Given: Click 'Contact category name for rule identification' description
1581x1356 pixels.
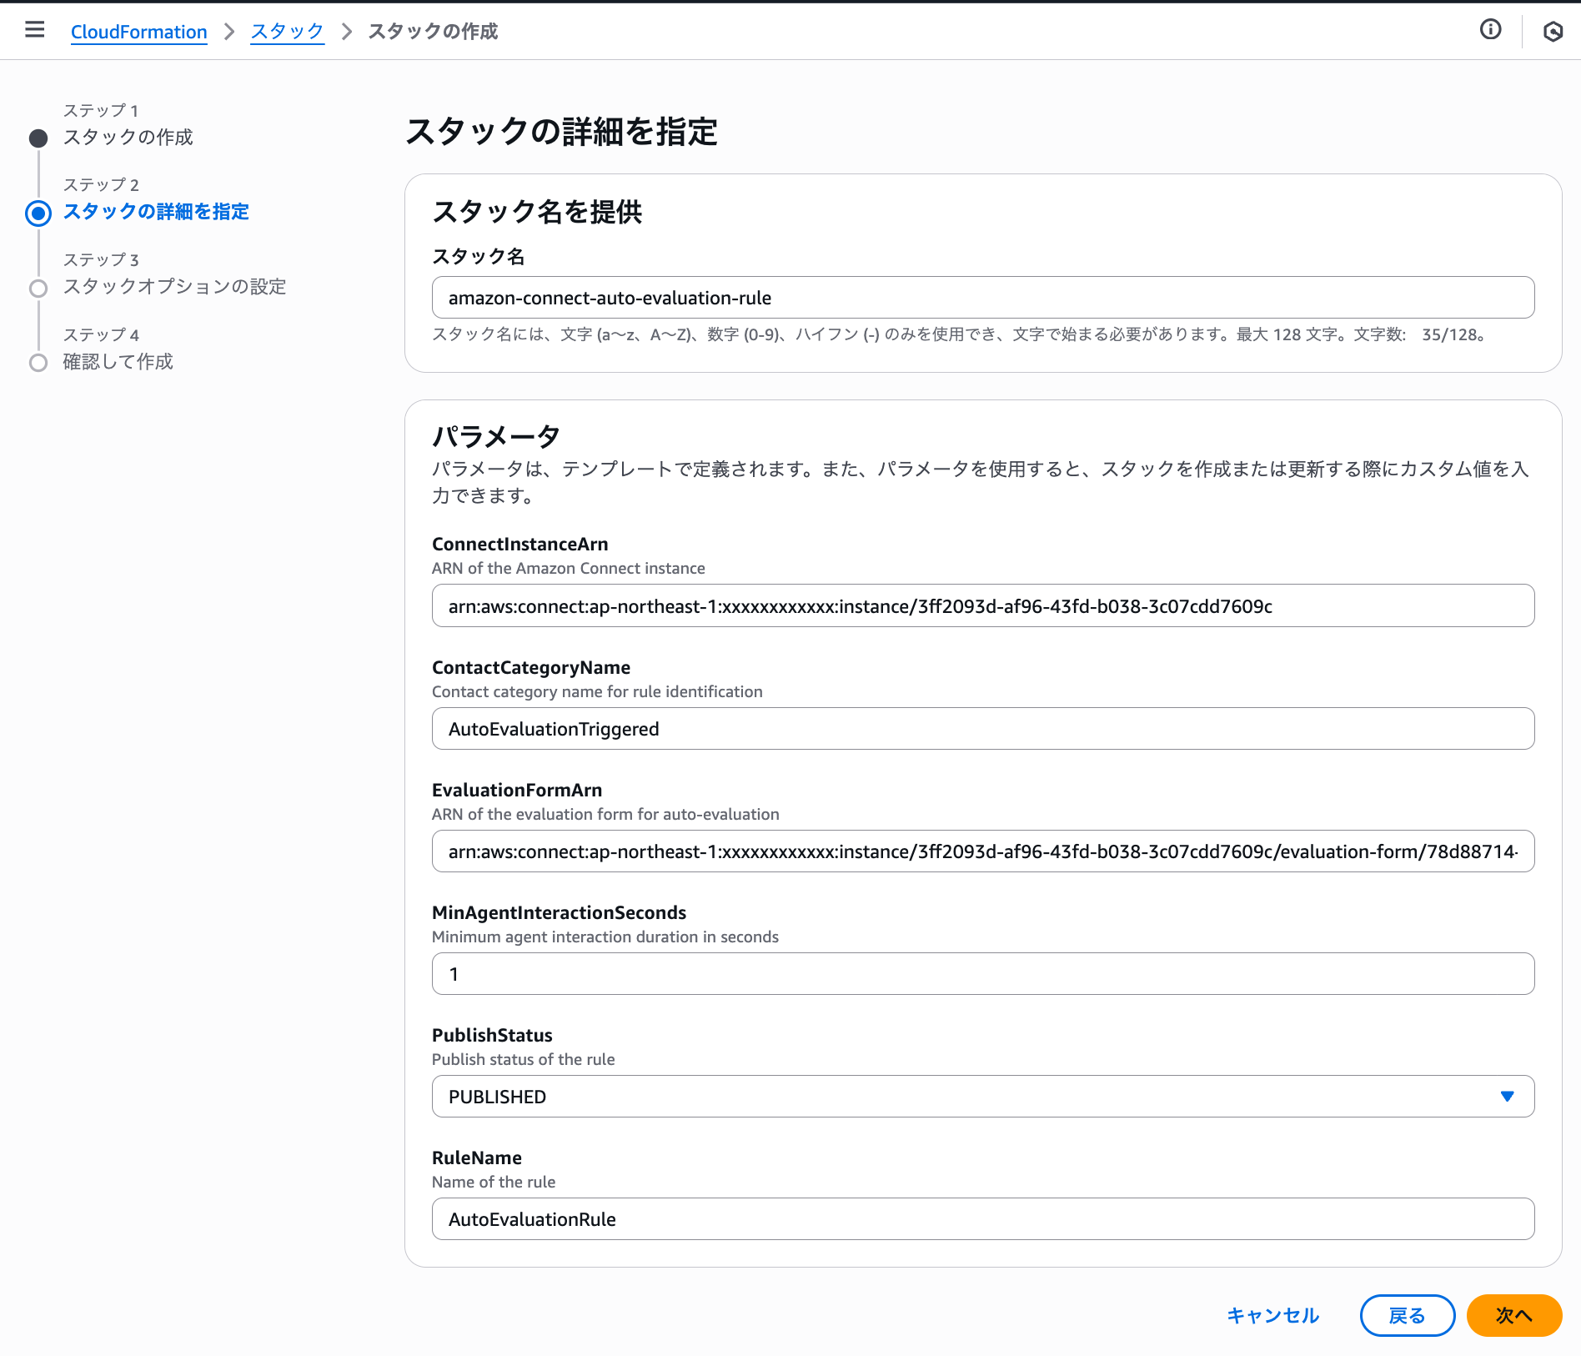Looking at the screenshot, I should [597, 692].
